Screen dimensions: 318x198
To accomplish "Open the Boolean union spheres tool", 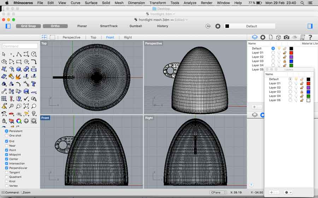I will tap(26, 69).
